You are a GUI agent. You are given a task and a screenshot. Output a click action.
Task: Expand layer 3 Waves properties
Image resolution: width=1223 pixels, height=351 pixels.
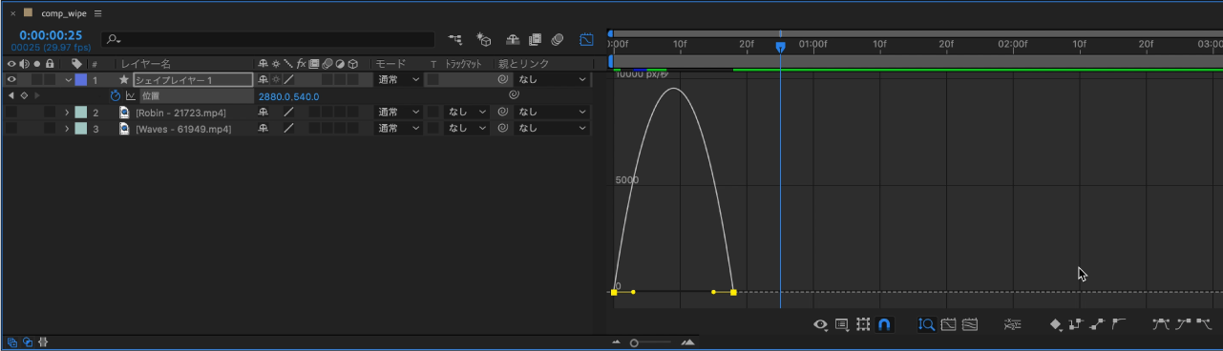pos(68,128)
